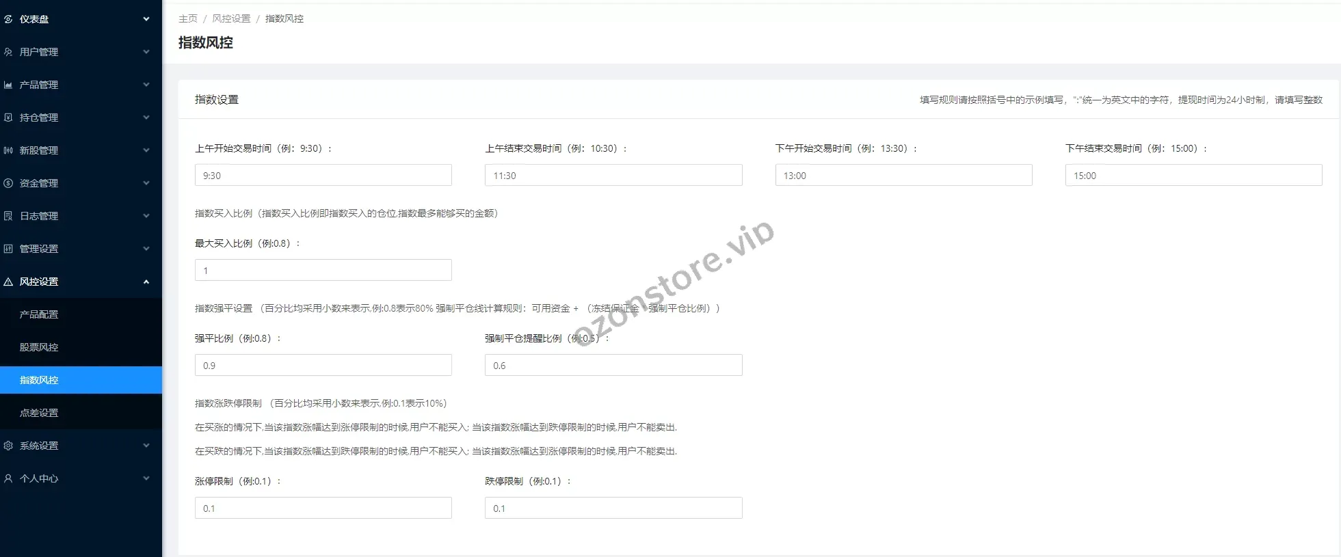Image resolution: width=1341 pixels, height=557 pixels.
Task: Click the 强平比例 input showing 0.9
Action: click(323, 365)
